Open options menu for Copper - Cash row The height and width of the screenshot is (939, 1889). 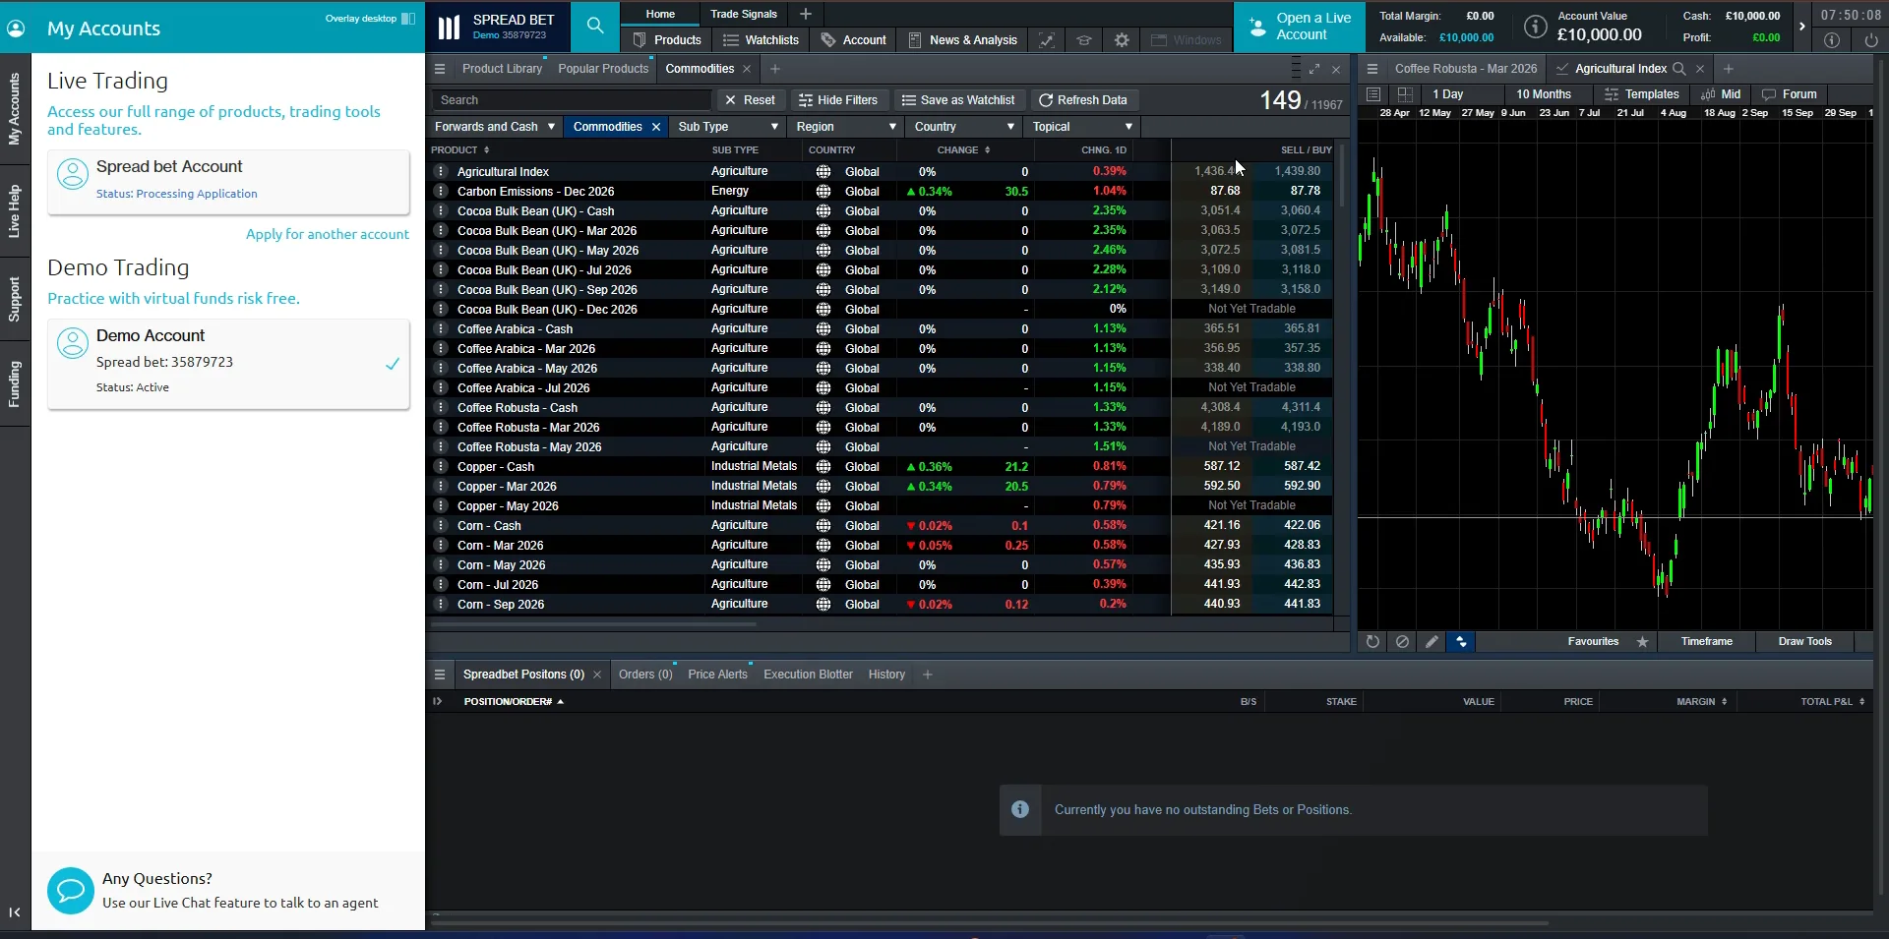click(440, 466)
